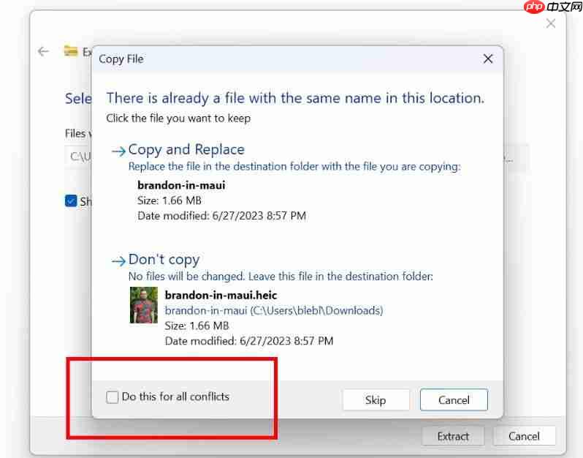This screenshot has height=458, width=583.
Task: Click the Date modified text under Copy and Replace
Action: pos(221,216)
